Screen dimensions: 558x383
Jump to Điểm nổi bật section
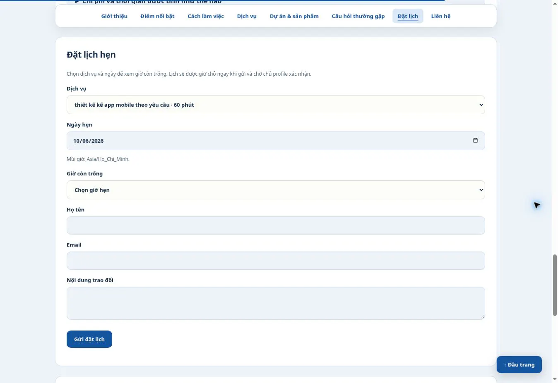157,16
